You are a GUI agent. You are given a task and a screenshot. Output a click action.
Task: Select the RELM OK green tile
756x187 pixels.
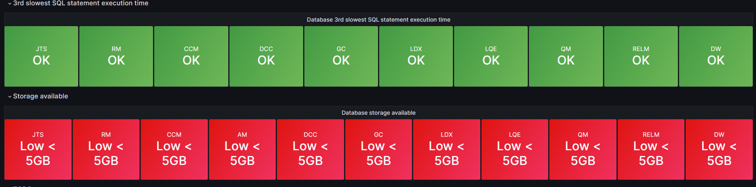point(641,56)
